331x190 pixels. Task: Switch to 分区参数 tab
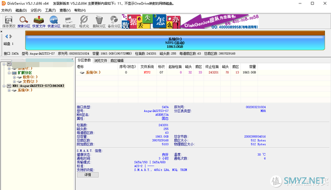point(84,60)
